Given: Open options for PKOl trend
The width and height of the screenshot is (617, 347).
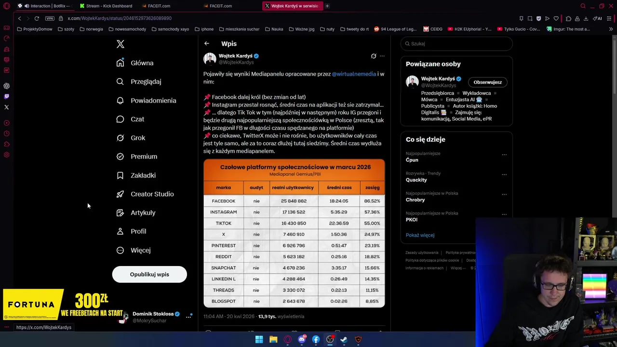Looking at the screenshot, I should (x=504, y=214).
